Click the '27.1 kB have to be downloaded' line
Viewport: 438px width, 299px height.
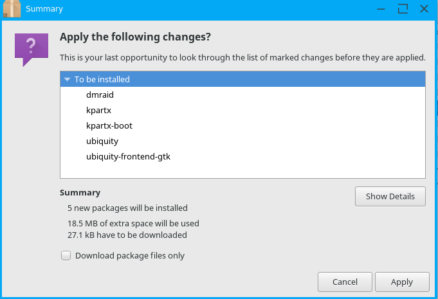pos(127,235)
